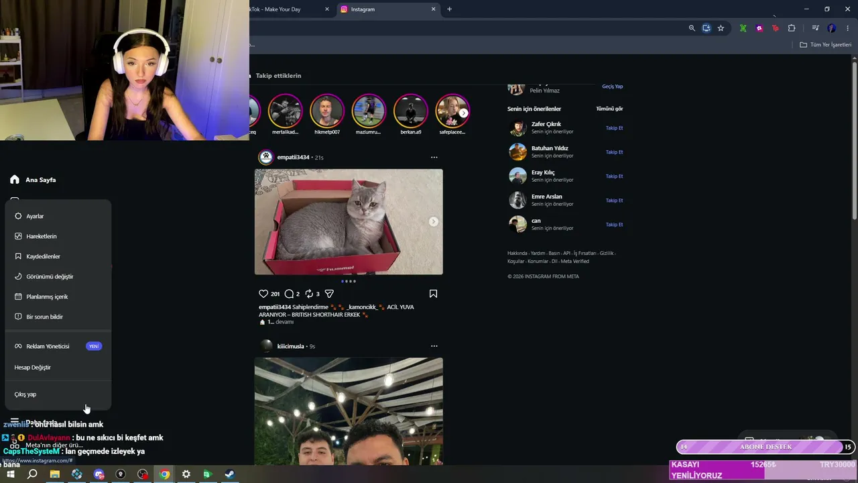This screenshot has width=858, height=483.
Task: Open the Extensions puzzle menu
Action: (x=792, y=28)
